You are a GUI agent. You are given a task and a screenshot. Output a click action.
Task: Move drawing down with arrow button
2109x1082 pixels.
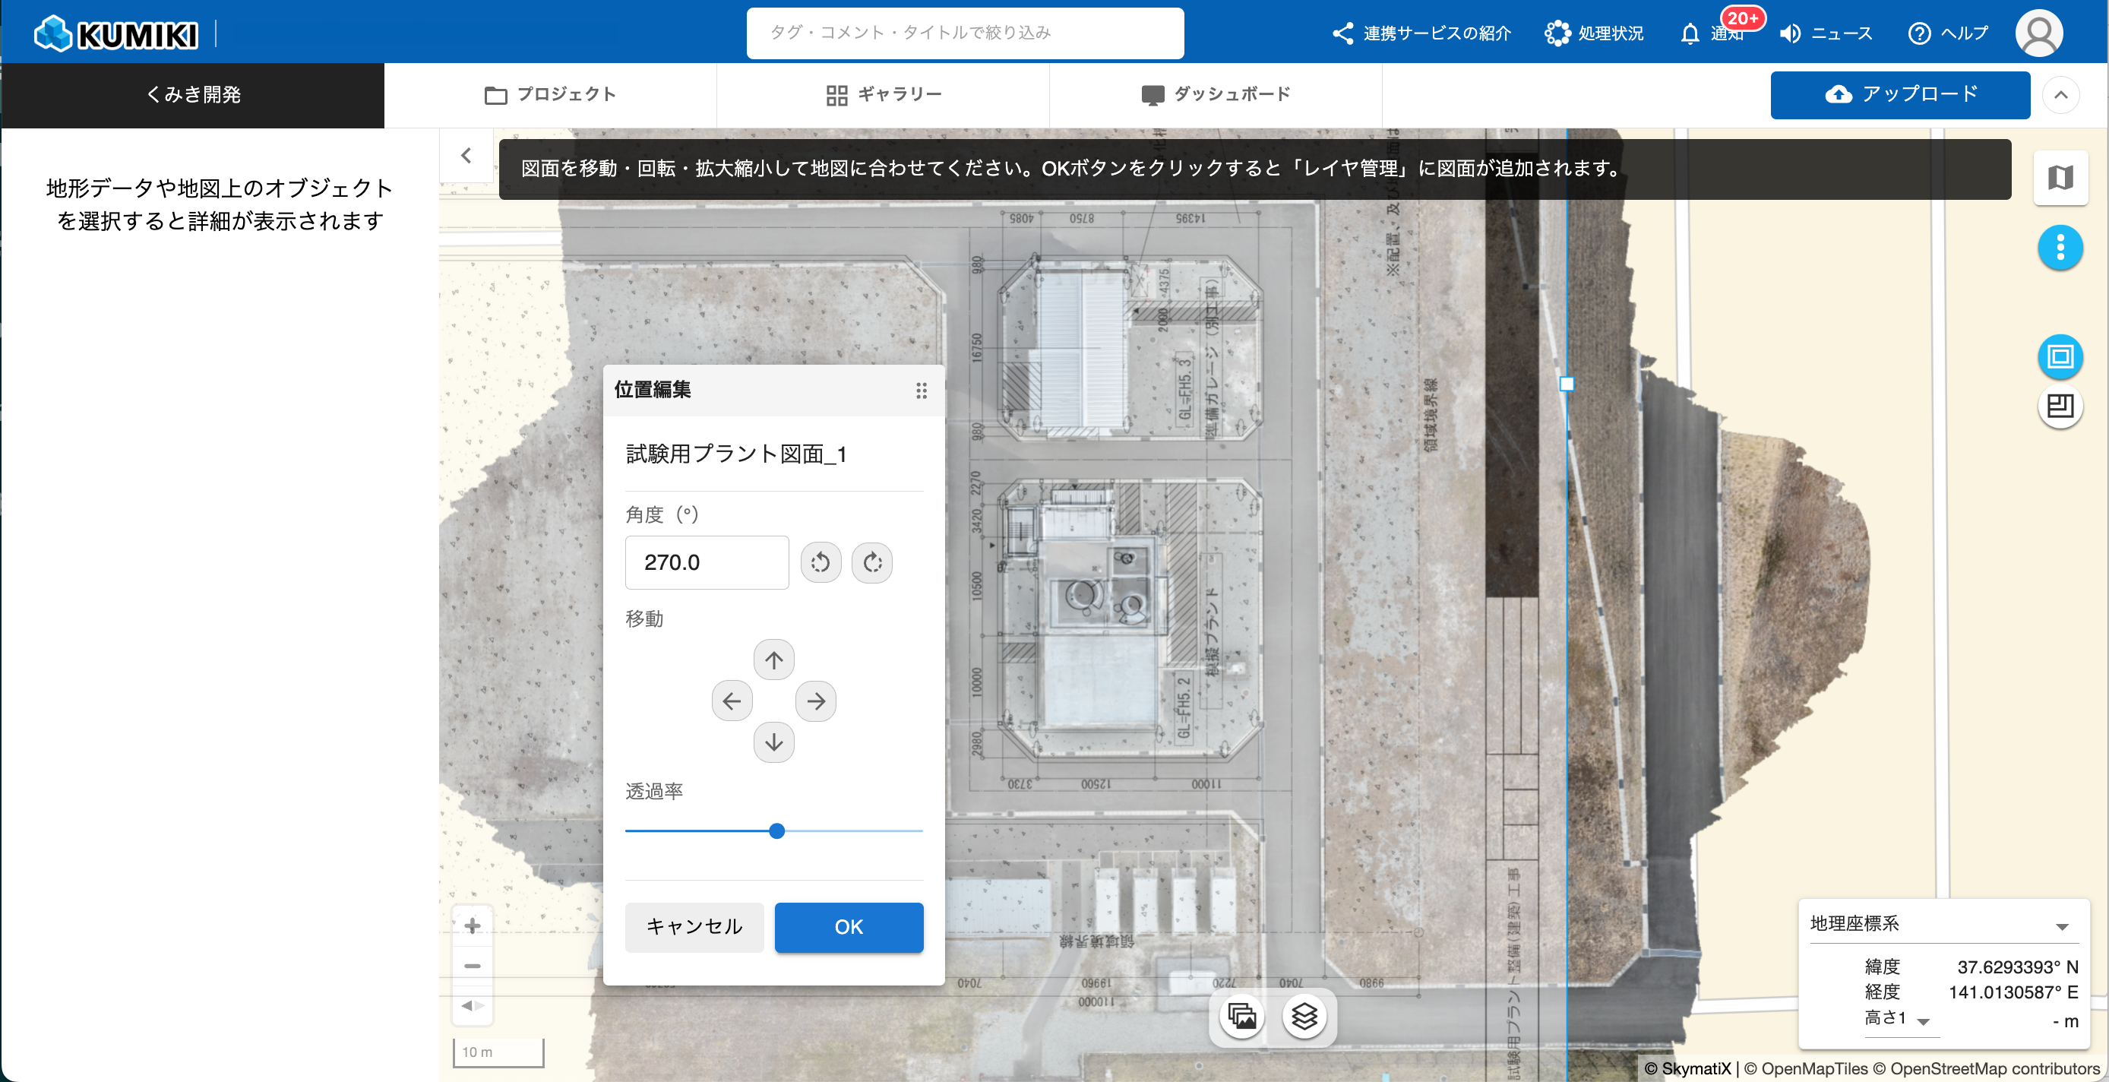pyautogui.click(x=773, y=742)
